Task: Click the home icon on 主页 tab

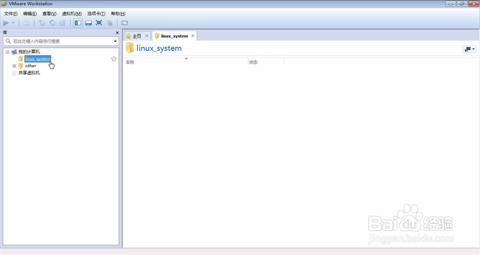Action: coord(129,36)
